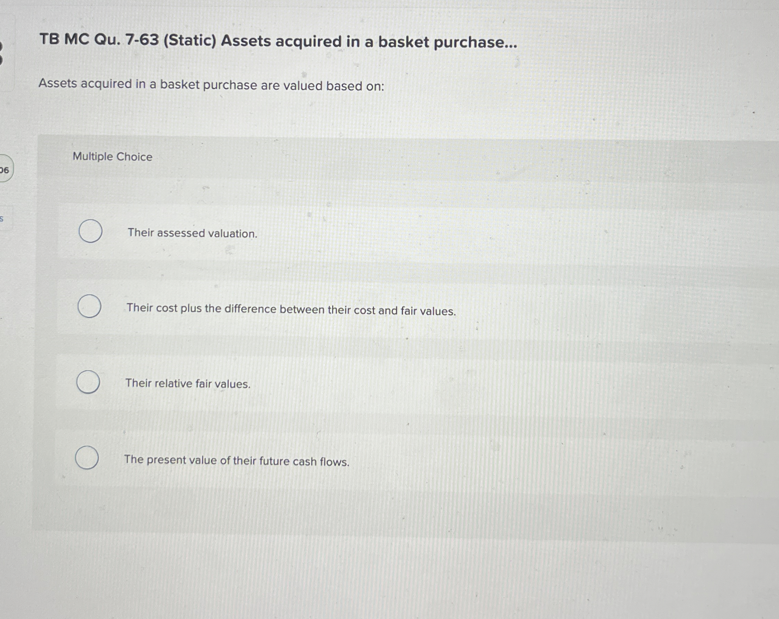Click the answer text 'Their assessed valuation'
Image resolution: width=779 pixels, height=619 pixels.
tap(192, 234)
